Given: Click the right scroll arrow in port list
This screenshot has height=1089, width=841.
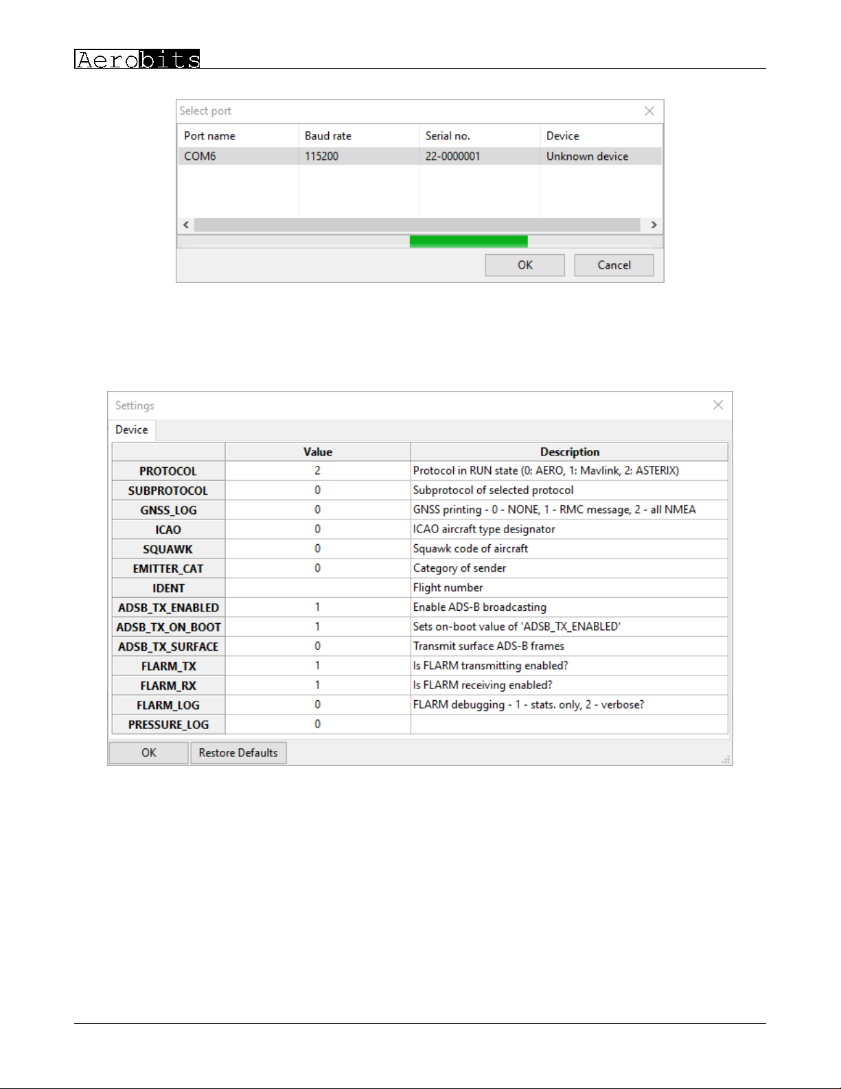Looking at the screenshot, I should coord(653,225).
